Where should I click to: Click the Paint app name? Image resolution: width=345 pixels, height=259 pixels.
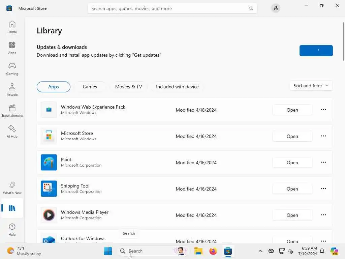tap(66, 160)
